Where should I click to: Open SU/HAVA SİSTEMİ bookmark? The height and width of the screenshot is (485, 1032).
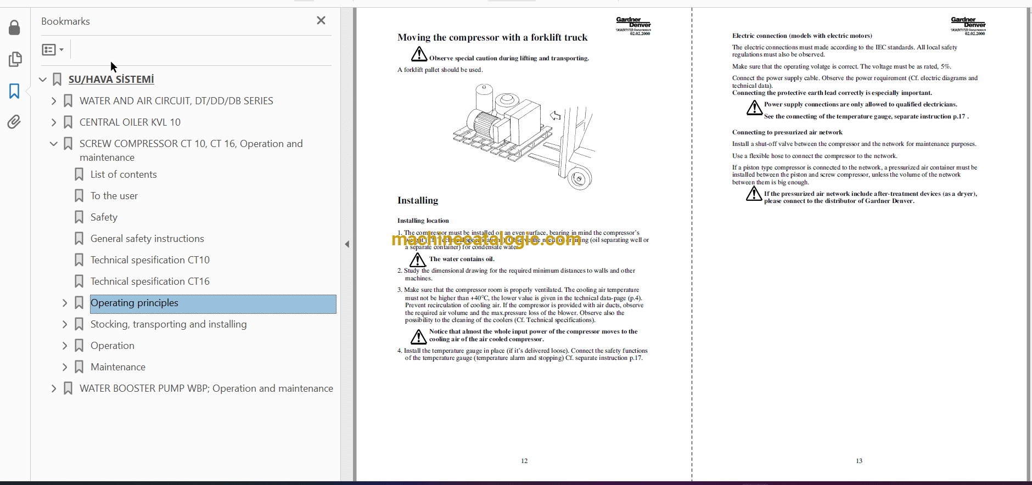111,80
